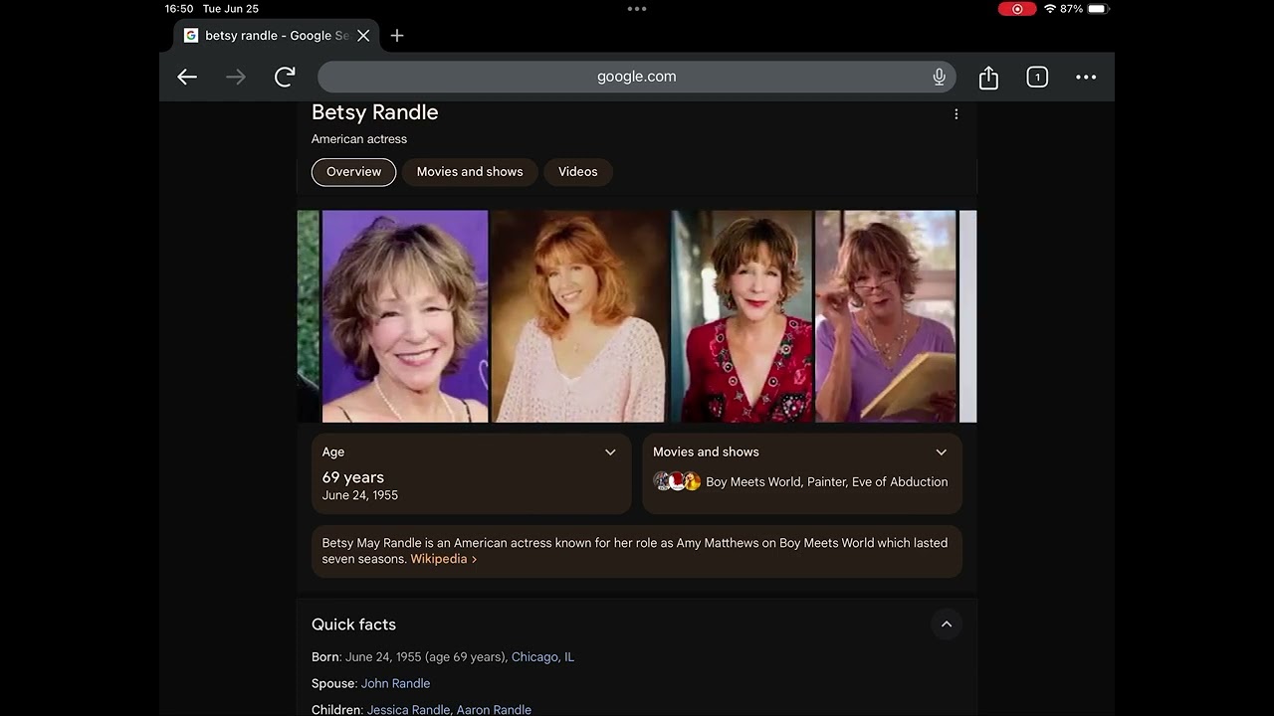Open the Chicago, IL link
The width and height of the screenshot is (1274, 716).
pyautogui.click(x=542, y=657)
